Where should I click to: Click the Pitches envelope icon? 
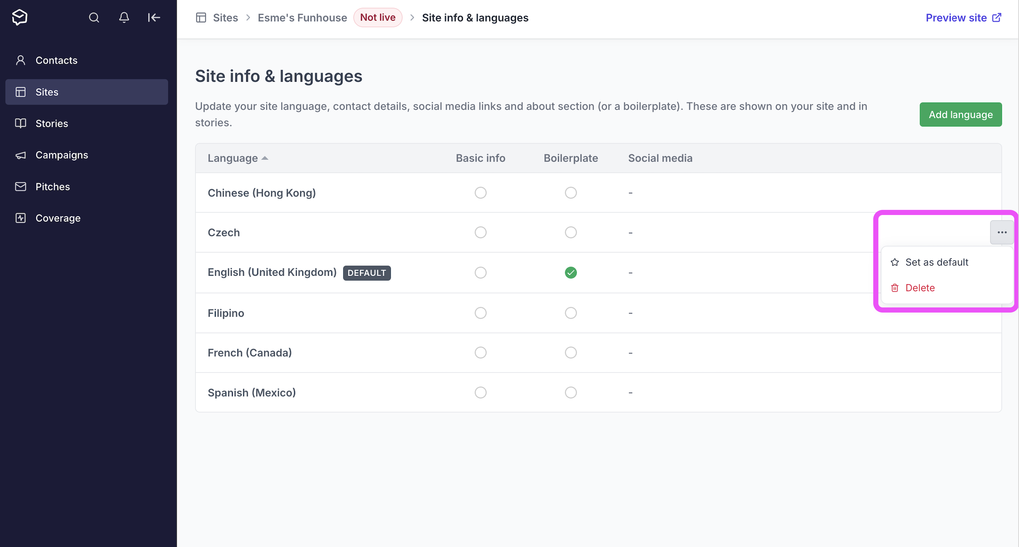coord(21,186)
